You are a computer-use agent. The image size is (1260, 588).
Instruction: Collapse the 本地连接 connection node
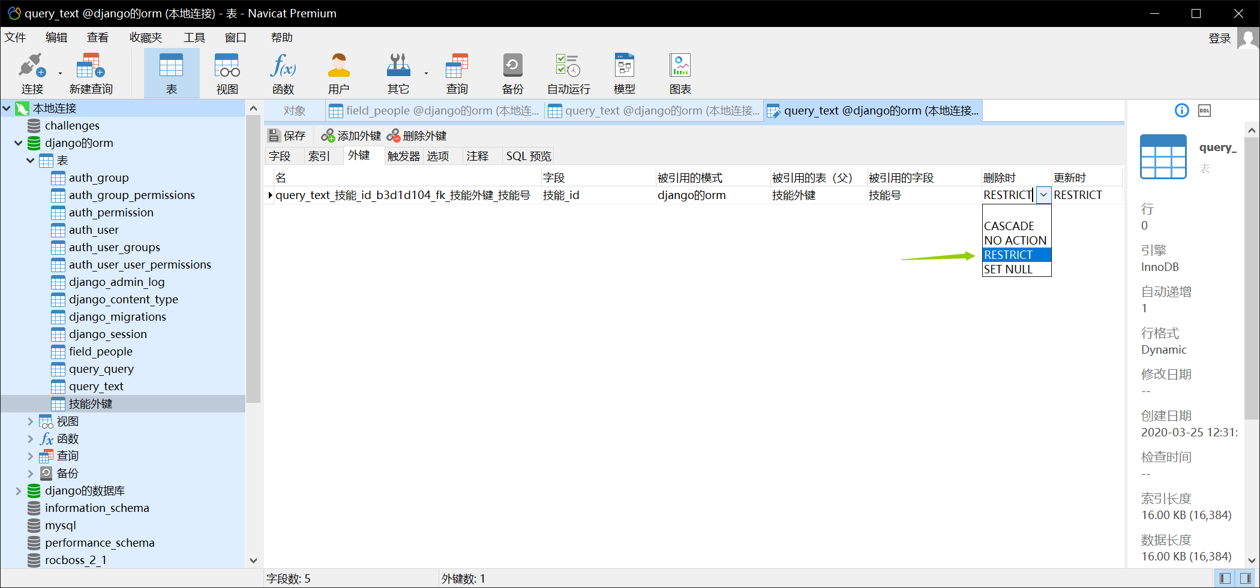coord(7,108)
